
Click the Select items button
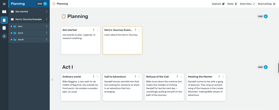(x=247, y=4)
